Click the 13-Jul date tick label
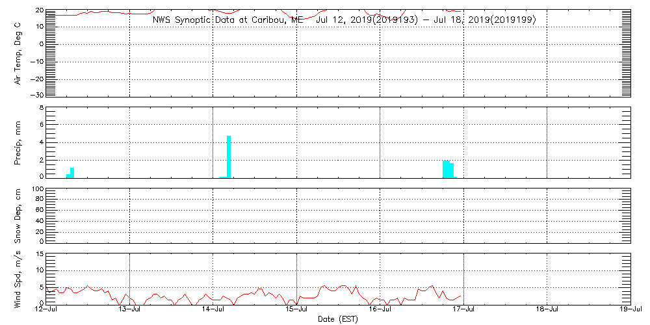The width and height of the screenshot is (650, 325). pyautogui.click(x=129, y=310)
